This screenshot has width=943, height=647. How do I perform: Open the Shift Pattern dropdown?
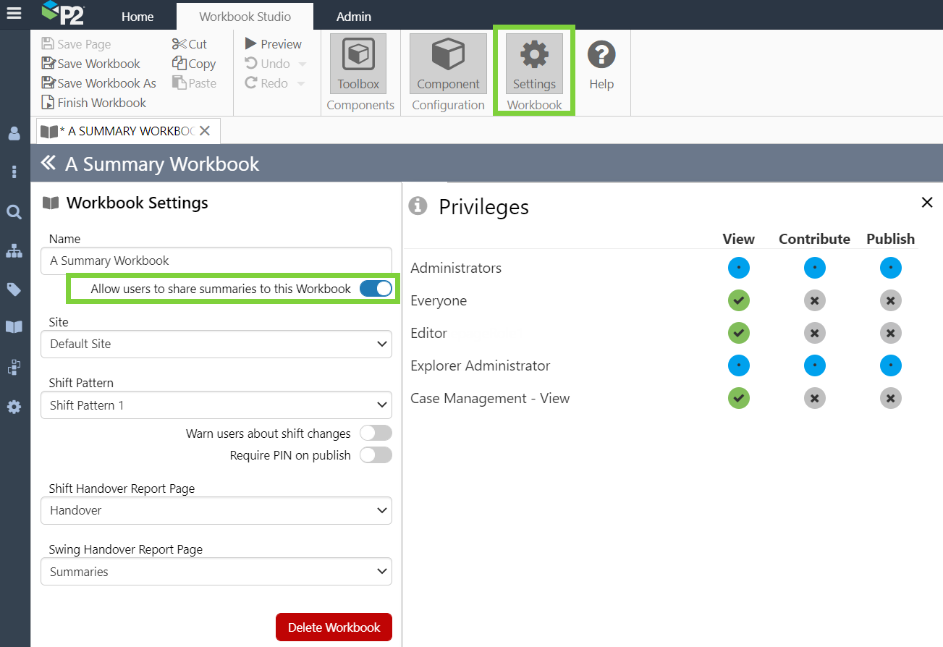click(x=216, y=405)
